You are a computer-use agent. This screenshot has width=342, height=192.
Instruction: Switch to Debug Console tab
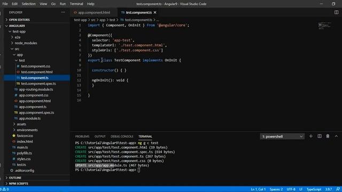[x=122, y=137]
